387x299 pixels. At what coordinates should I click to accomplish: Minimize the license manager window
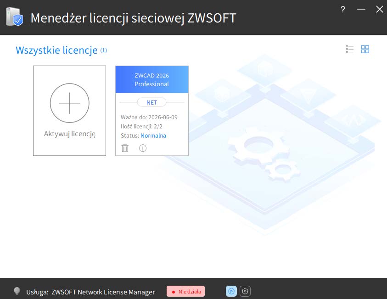tap(361, 9)
